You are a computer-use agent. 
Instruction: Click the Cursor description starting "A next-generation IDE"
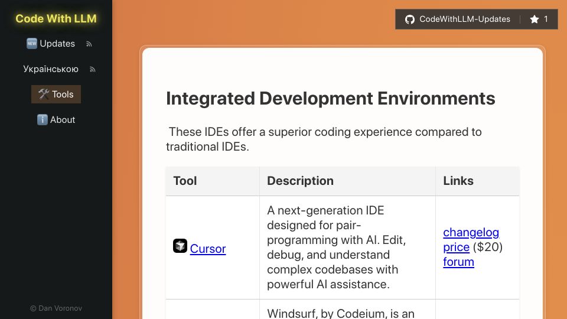336,248
